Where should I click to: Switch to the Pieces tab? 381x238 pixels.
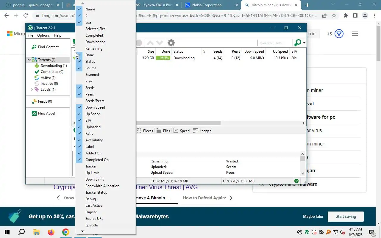pos(145,131)
